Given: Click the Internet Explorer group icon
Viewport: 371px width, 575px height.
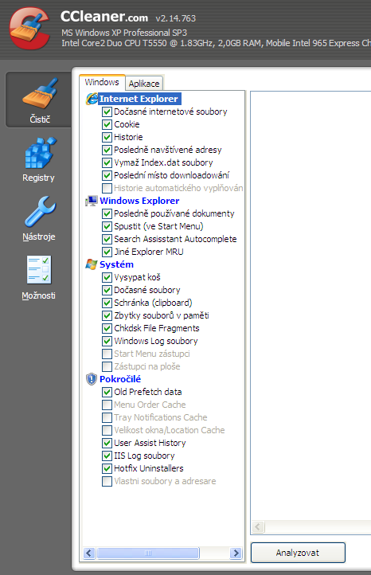Looking at the screenshot, I should 92,99.
